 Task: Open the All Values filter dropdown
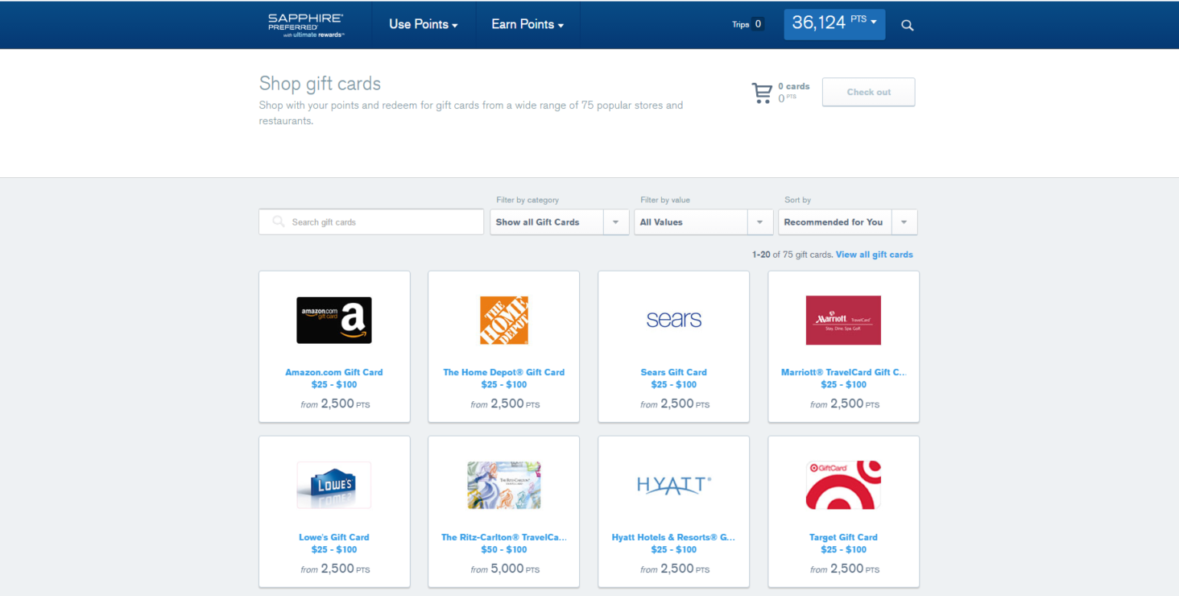(704, 222)
